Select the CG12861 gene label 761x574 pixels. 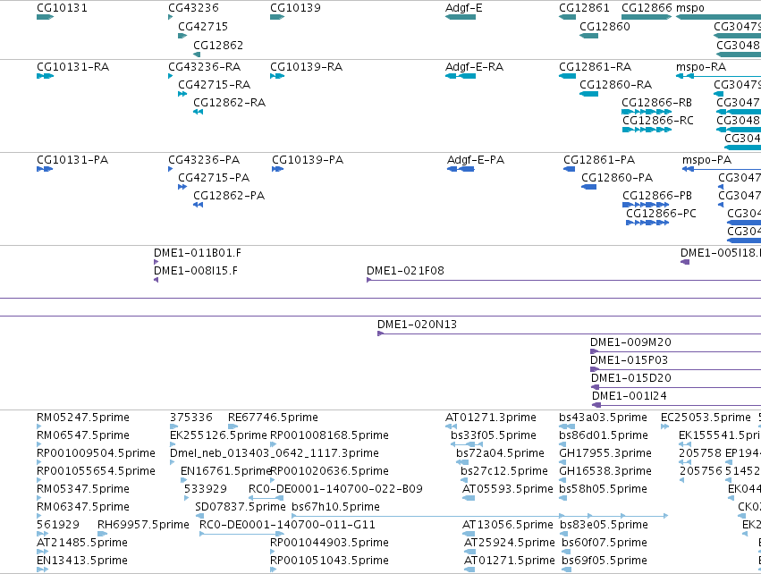click(584, 8)
